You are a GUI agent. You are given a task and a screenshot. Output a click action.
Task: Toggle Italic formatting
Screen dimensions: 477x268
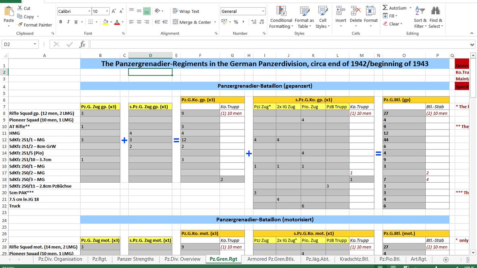(x=68, y=22)
